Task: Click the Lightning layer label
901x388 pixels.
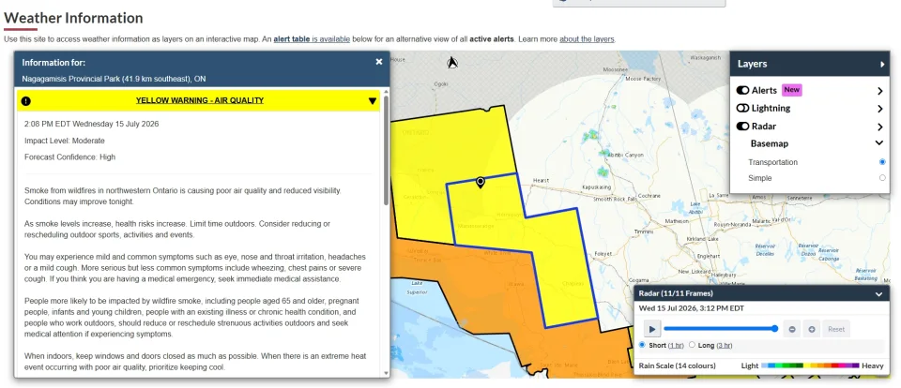Action: [771, 108]
